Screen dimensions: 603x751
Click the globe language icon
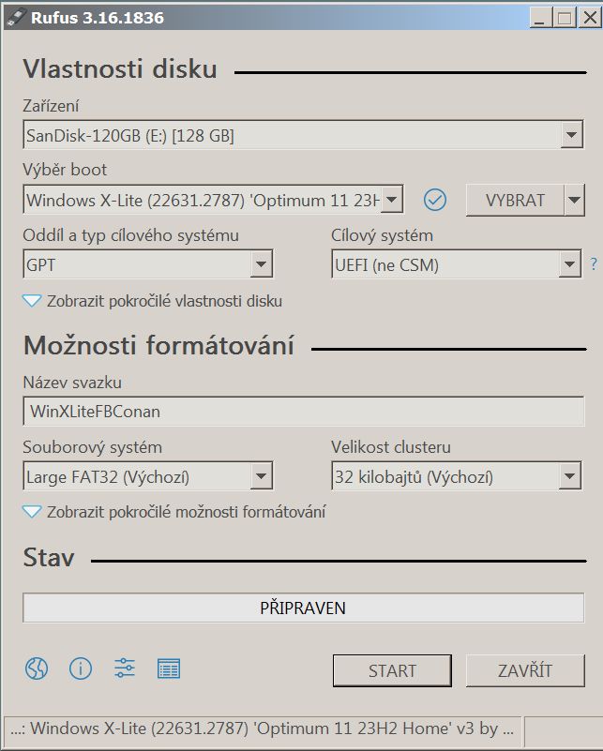(36, 668)
